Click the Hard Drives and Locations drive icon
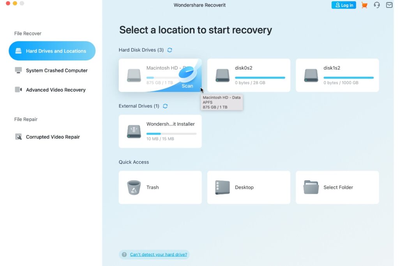The image size is (399, 266). [x=18, y=51]
